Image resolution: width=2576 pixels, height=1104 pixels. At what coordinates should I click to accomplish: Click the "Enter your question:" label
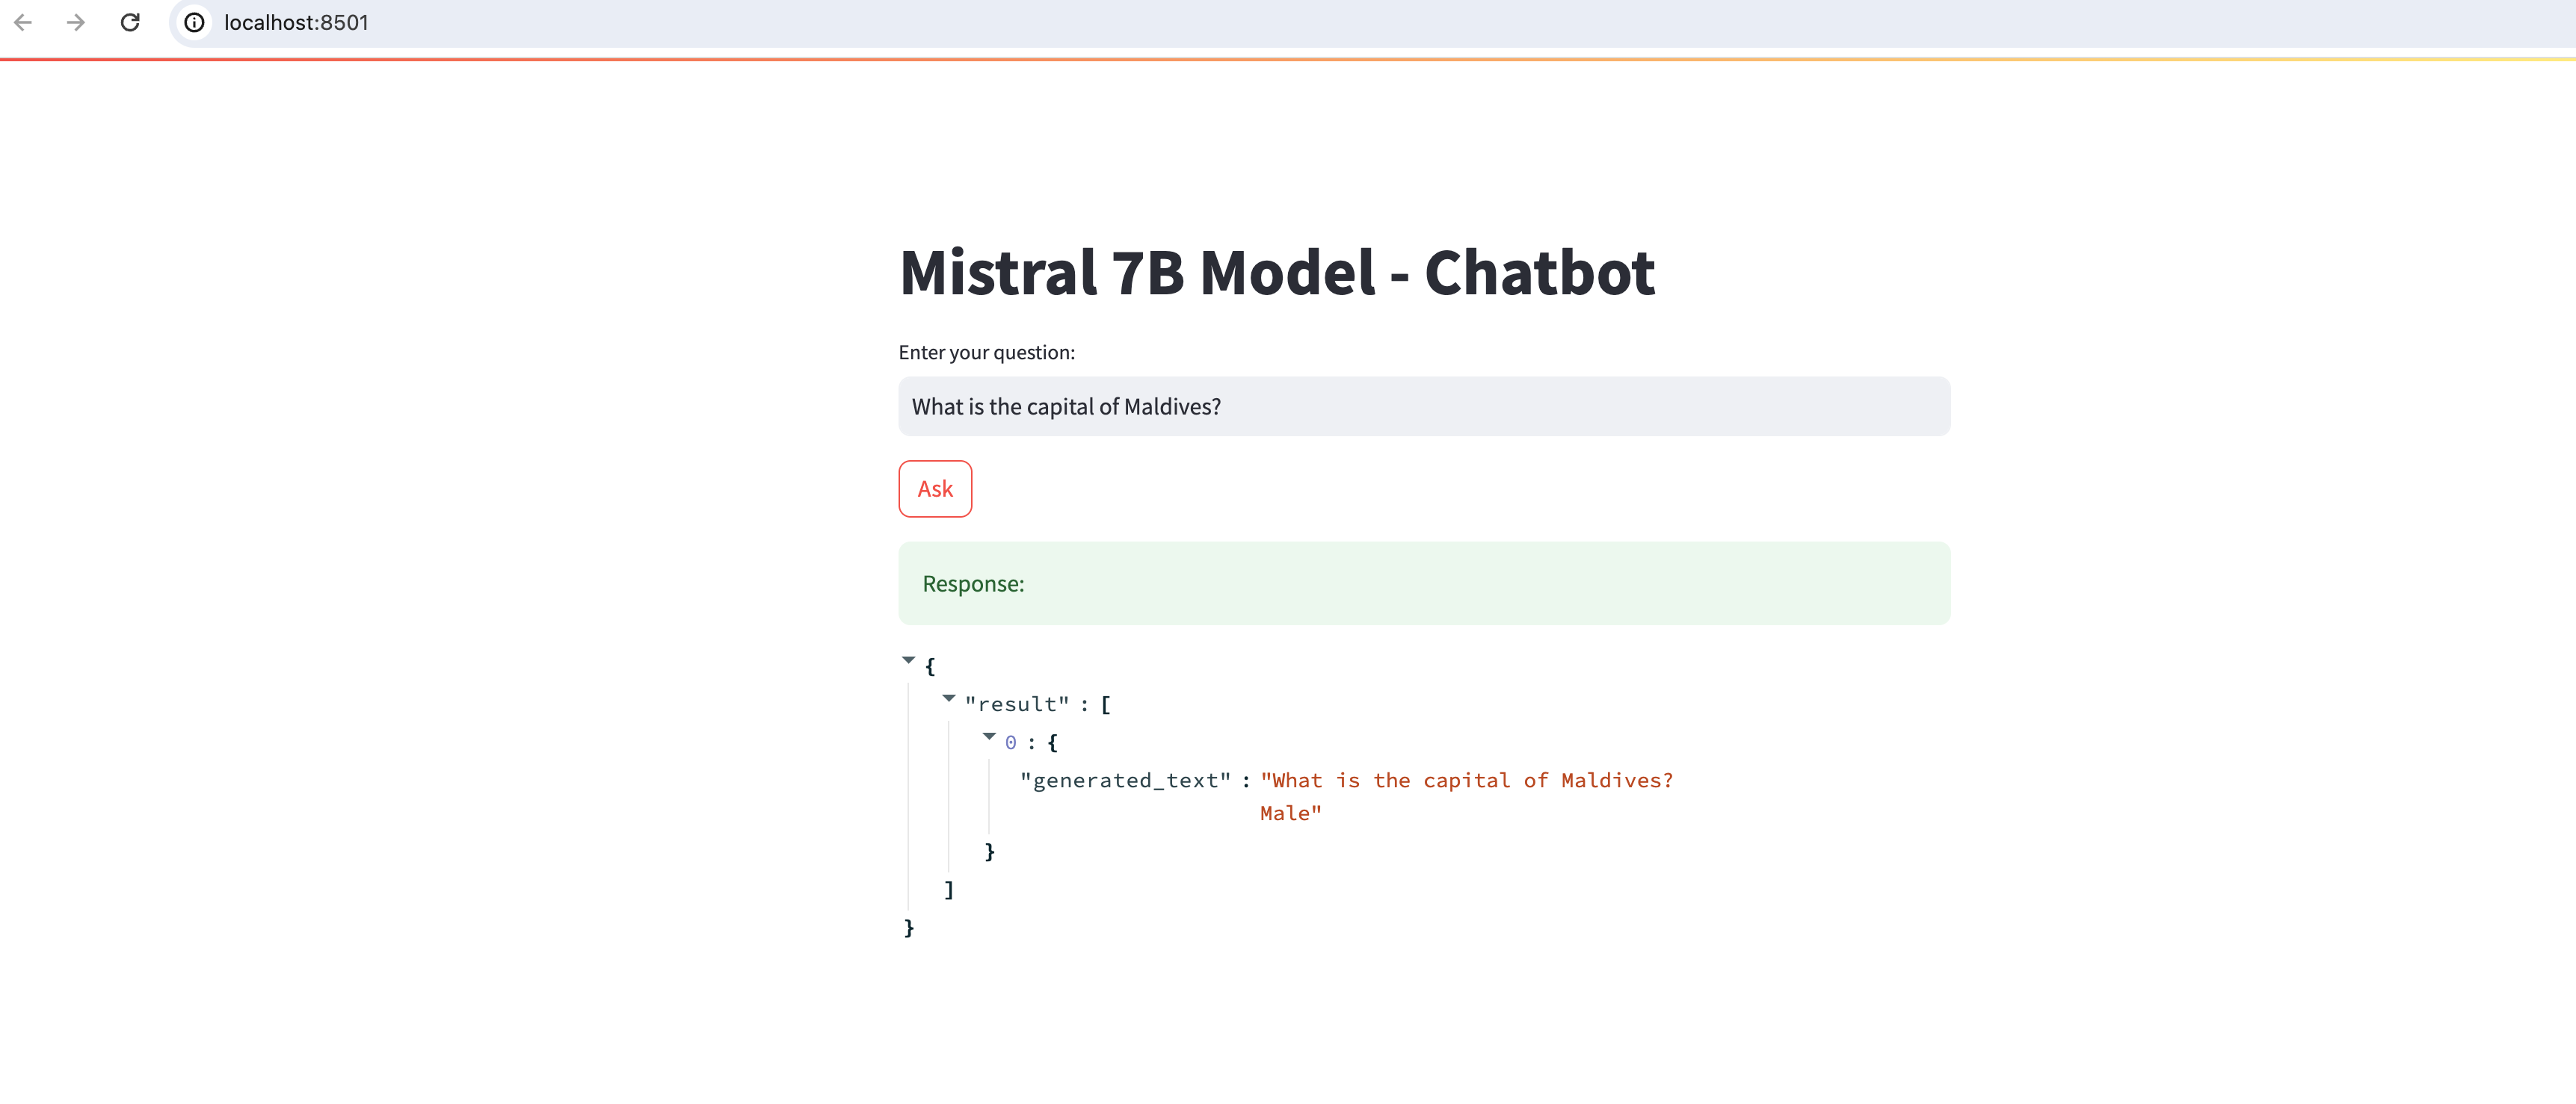[x=986, y=352]
